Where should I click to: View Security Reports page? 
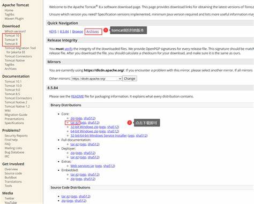click(16, 135)
